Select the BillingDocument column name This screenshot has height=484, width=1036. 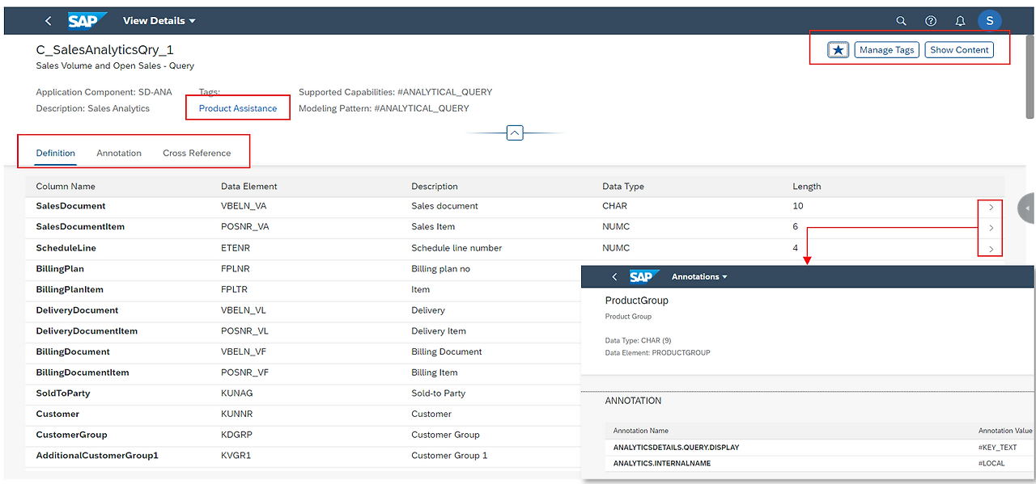click(73, 352)
